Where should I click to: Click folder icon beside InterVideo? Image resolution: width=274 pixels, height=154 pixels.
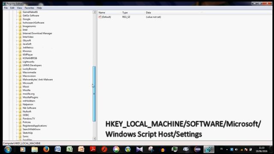click(x=20, y=37)
